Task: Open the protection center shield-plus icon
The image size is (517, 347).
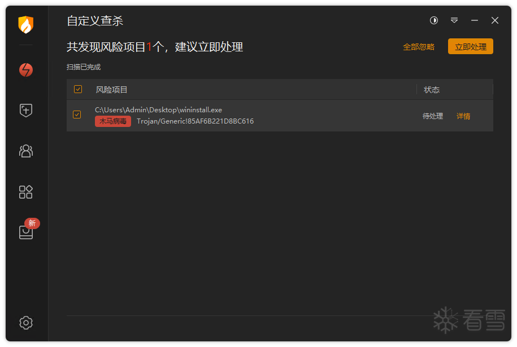Action: coord(26,111)
